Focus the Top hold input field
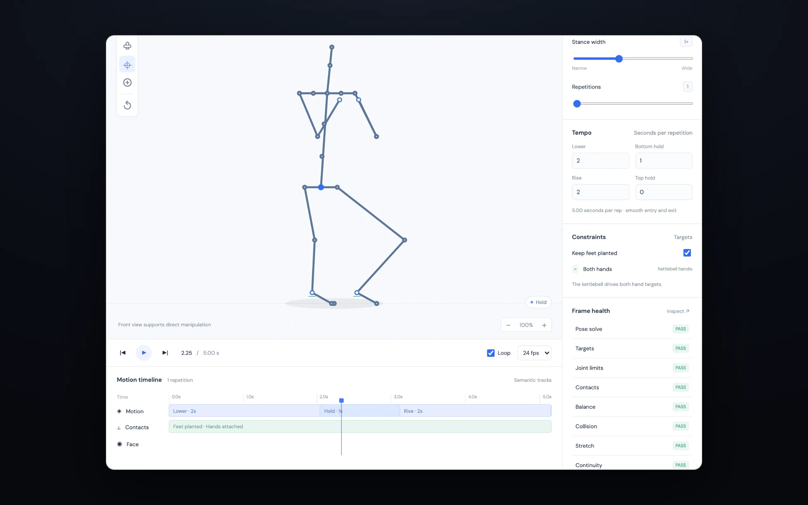The image size is (808, 505). tap(663, 192)
